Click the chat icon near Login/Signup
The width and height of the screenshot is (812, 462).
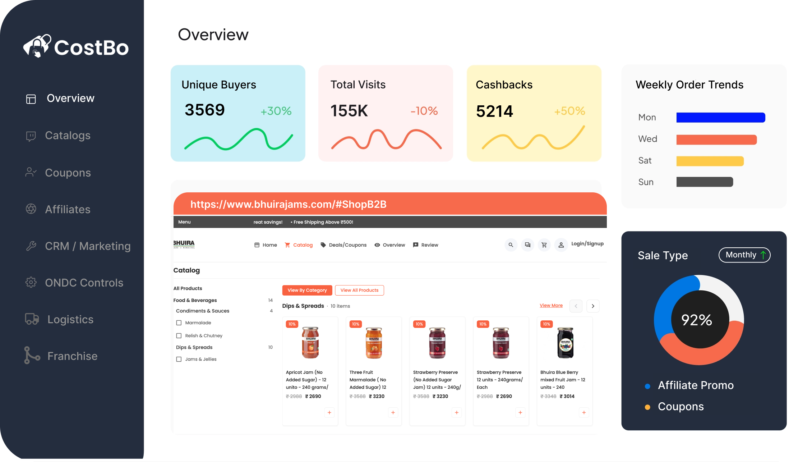pos(527,245)
